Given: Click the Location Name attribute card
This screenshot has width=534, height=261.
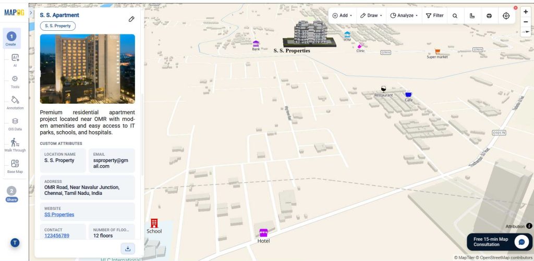Looking at the screenshot, I should (63, 160).
